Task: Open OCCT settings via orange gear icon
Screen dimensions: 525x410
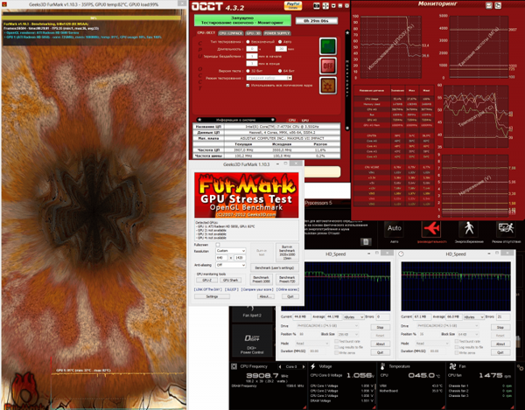Action: click(328, 86)
